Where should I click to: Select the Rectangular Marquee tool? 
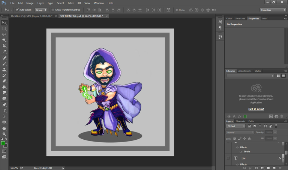click(4, 28)
